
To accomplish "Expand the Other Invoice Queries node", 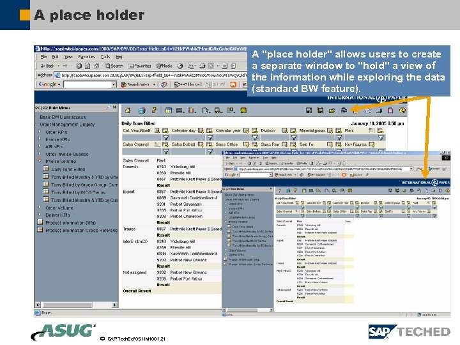I will click(40, 153).
